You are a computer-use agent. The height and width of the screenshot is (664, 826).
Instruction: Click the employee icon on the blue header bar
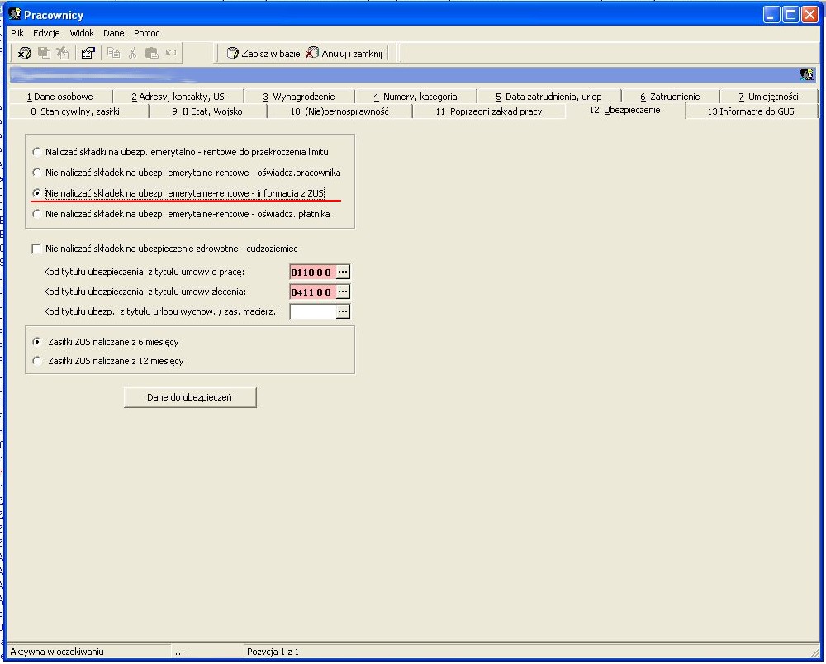(806, 74)
